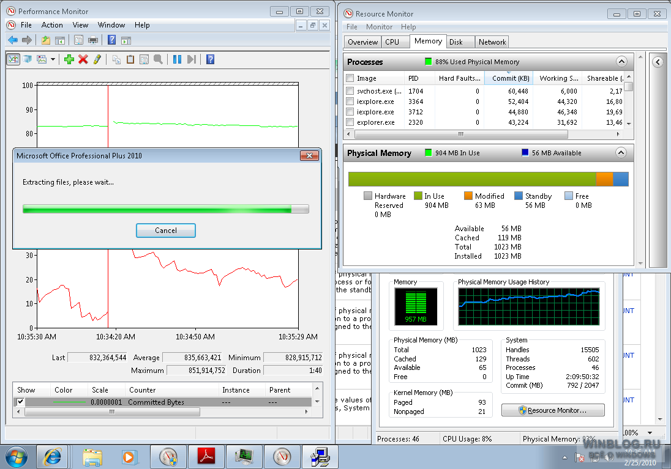
Task: Click the Forward arrow in Performance Monitor toolbar
Action: 27,40
